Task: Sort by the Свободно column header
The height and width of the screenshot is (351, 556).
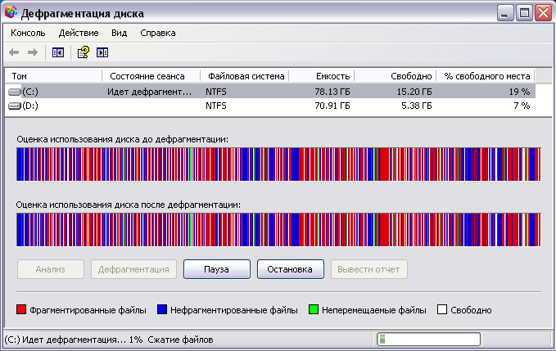Action: [396, 76]
